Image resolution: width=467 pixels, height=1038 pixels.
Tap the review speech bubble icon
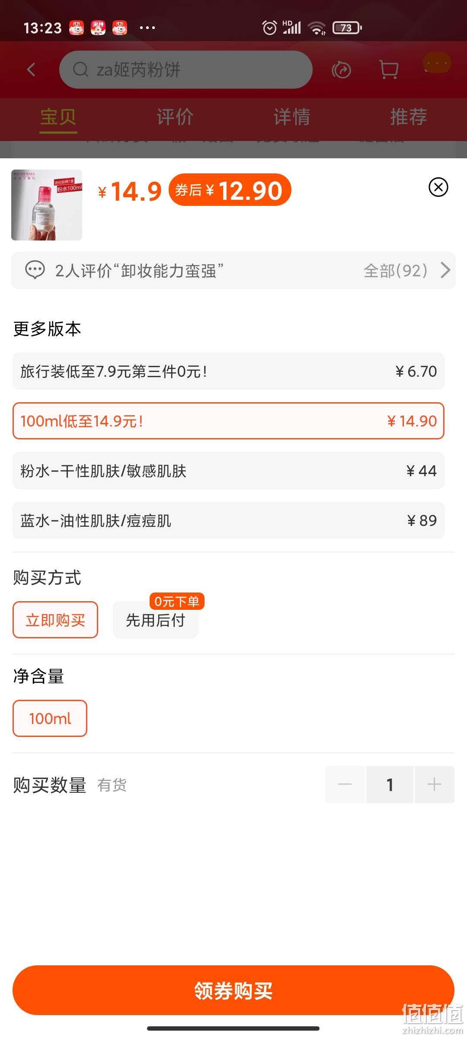point(35,270)
